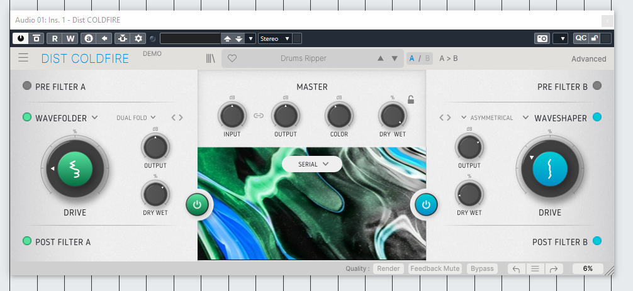Viewport: 633px width, 291px height.
Task: Select previous preset with up triangle
Action: tap(380, 58)
